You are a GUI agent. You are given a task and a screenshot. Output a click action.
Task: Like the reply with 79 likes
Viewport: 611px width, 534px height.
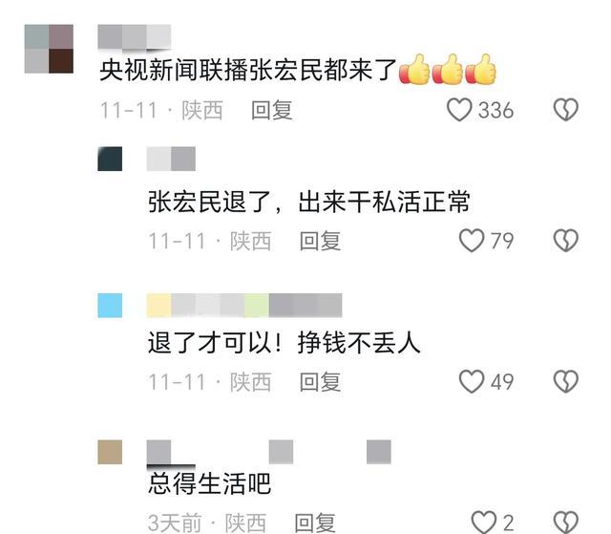pyautogui.click(x=472, y=240)
